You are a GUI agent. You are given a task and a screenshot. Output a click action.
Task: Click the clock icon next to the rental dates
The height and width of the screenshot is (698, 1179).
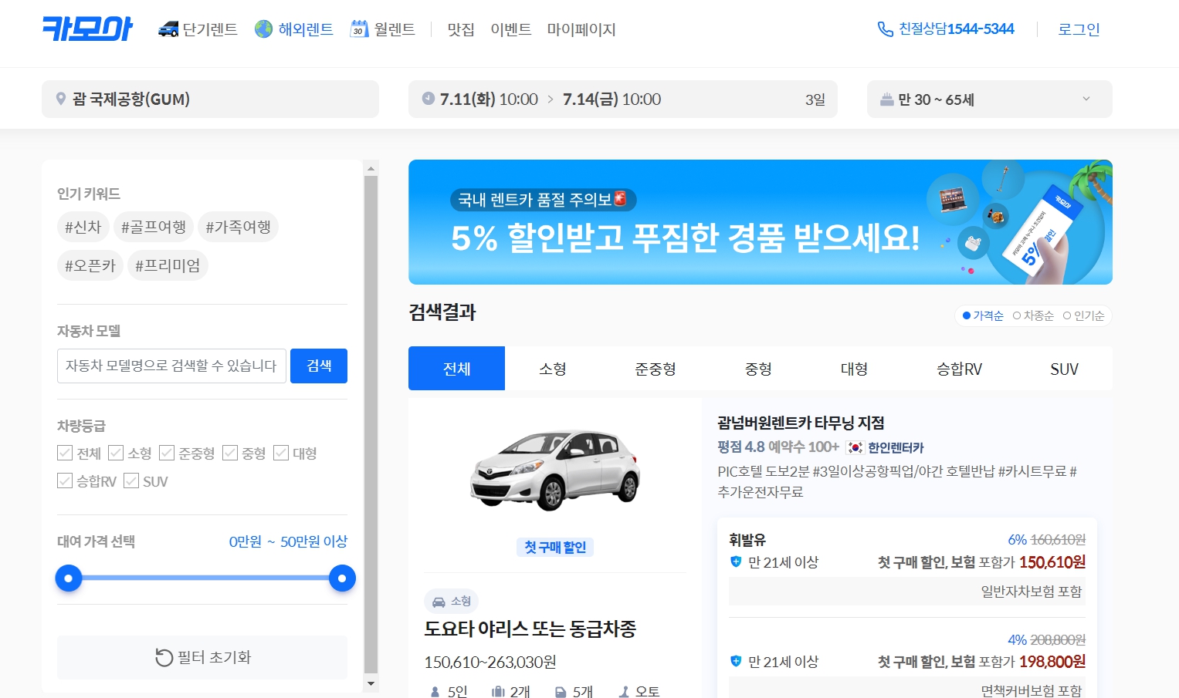[x=427, y=98]
